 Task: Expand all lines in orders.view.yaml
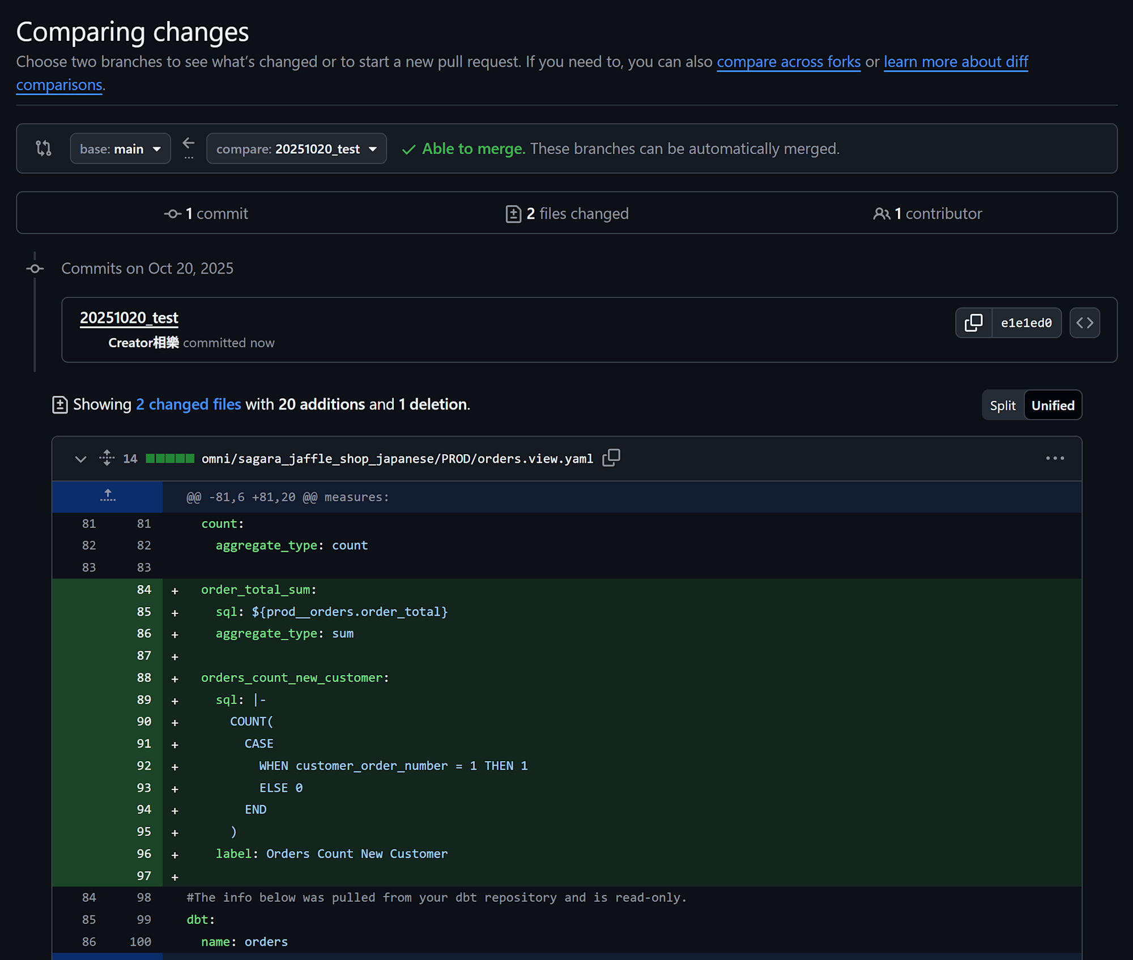107,458
